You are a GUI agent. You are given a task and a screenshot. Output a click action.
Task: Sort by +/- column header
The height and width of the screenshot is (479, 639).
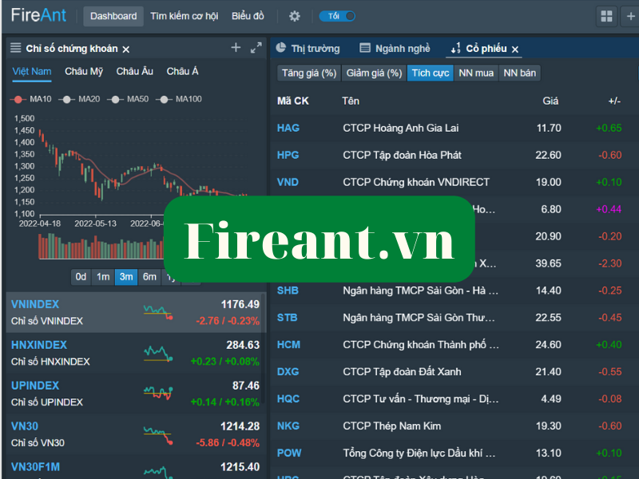point(614,101)
